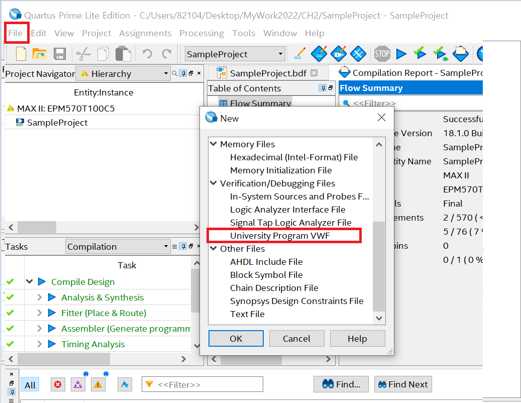
Task: Switch to Compilation Report tab
Action: pyautogui.click(x=411, y=73)
